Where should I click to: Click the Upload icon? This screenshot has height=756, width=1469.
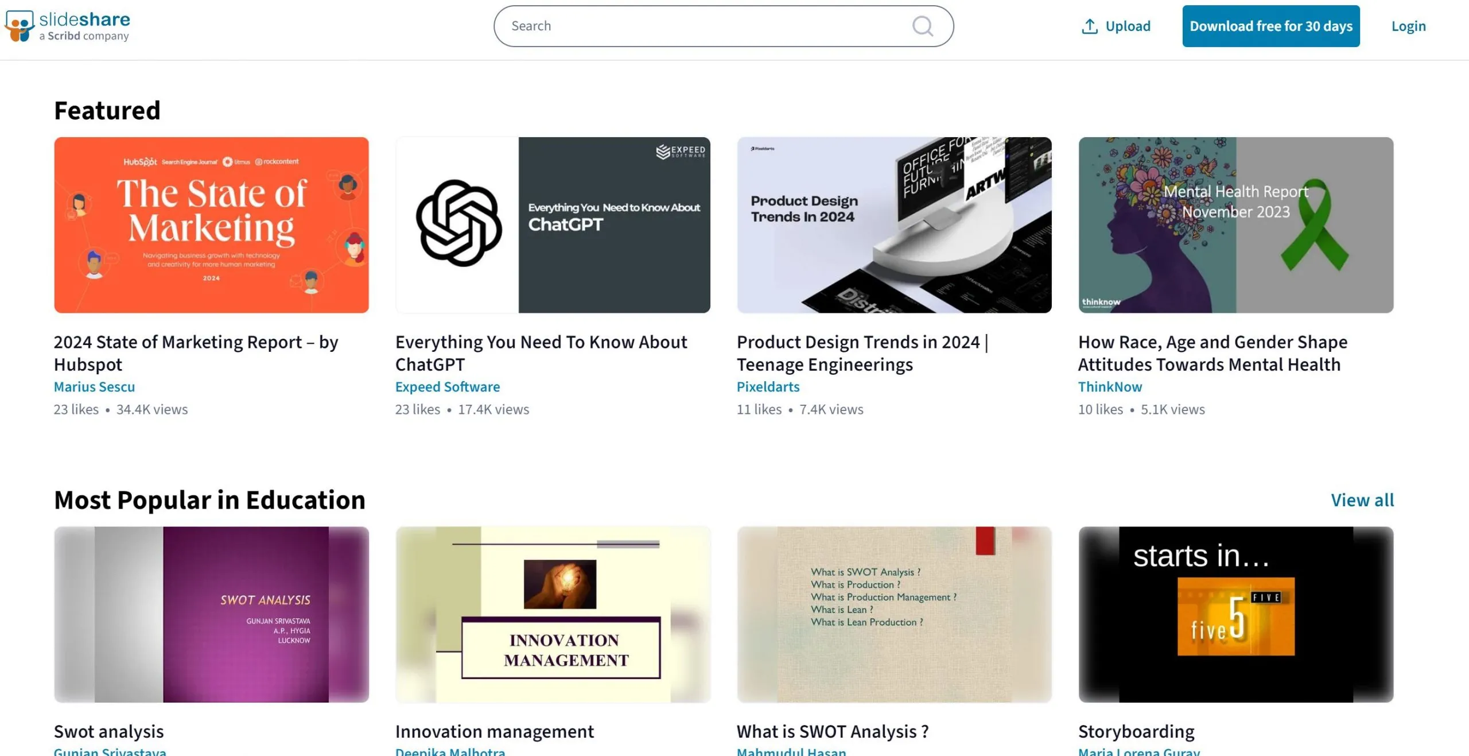coord(1089,26)
